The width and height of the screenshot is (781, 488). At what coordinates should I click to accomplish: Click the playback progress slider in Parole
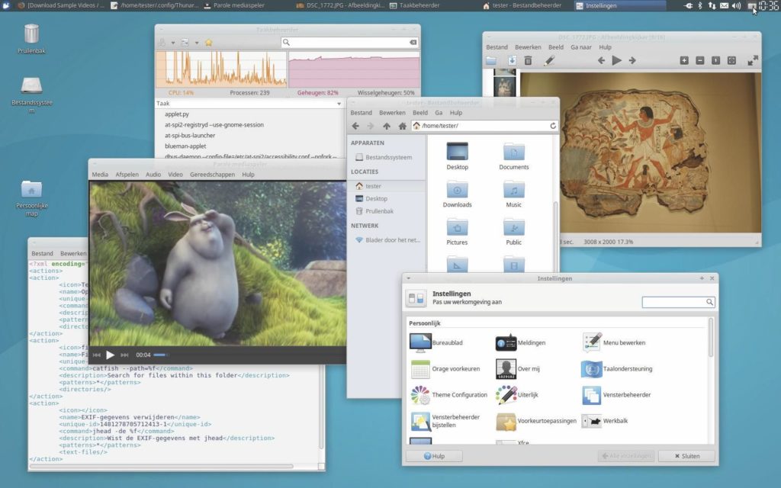[160, 354]
